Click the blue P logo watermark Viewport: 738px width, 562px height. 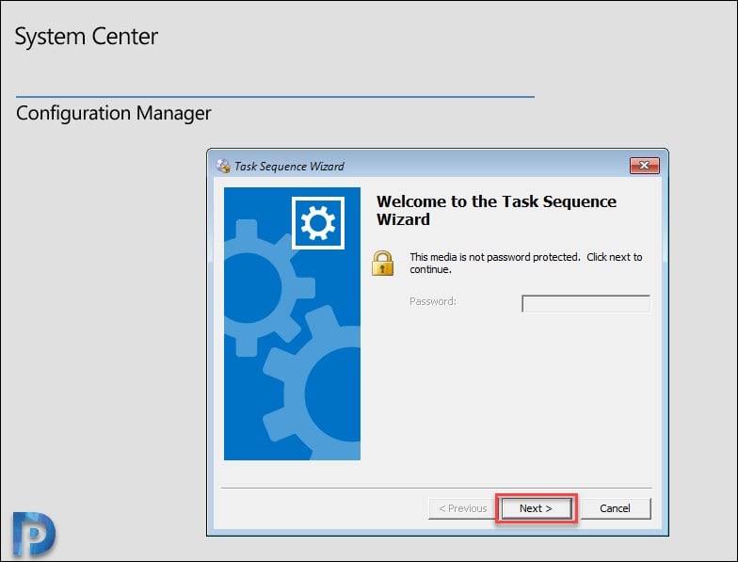[x=34, y=535]
